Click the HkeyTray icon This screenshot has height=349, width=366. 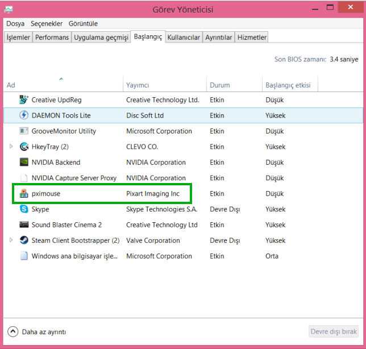(24, 147)
